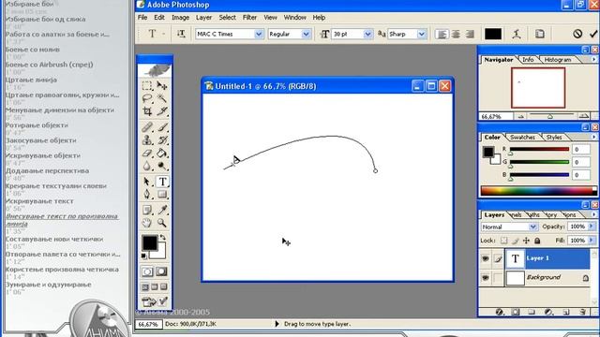Select the Healing Brush tool
600x337 pixels.
pyautogui.click(x=147, y=127)
